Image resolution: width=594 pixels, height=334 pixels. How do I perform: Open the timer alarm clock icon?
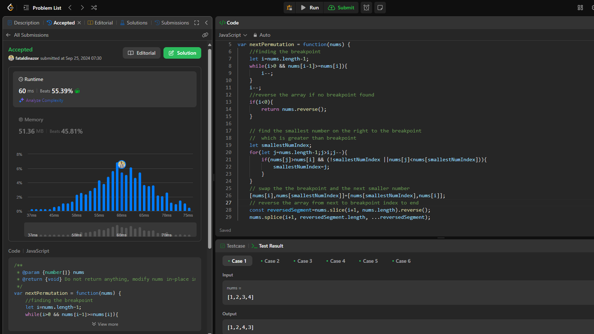click(366, 7)
